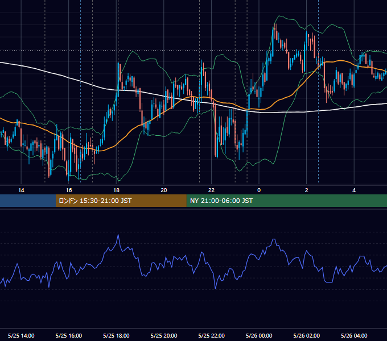Click the ロンドン 15:30-21:00 JST session bar
This screenshot has width=387, height=341.
[x=121, y=201]
